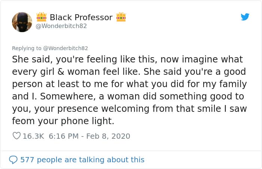This screenshot has width=262, height=169.
Task: Click the Twitter bird logo
Action: pos(245,17)
